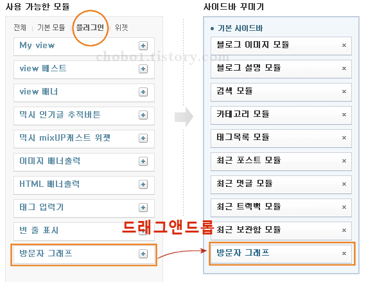Click the 믹시 인기글 추적버튼 label

click(60, 114)
